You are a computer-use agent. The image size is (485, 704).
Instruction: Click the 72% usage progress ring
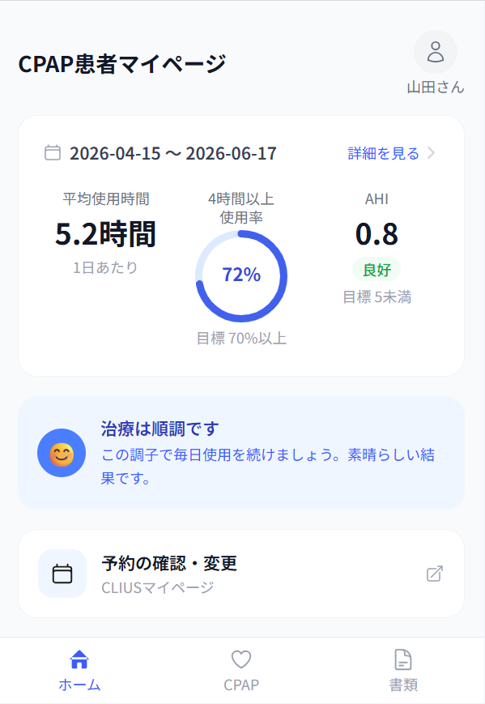tap(241, 275)
